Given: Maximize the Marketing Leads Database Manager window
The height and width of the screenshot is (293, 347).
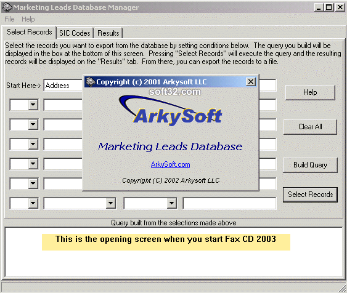Looking at the screenshot, I should tap(329, 7).
